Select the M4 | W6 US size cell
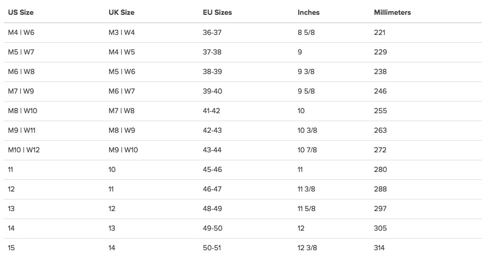 coord(21,32)
